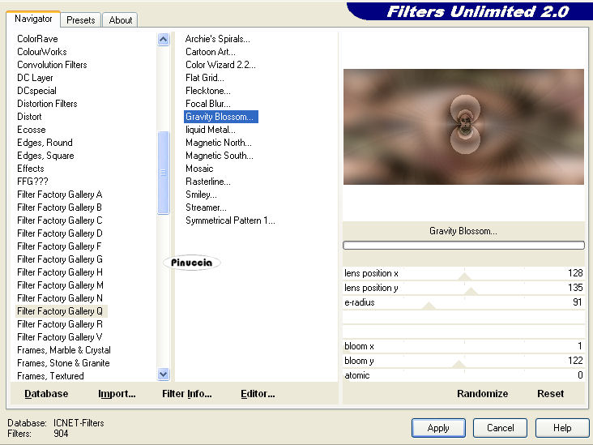
Task: Select Filter Factory Gallery F
Action: pyautogui.click(x=59, y=246)
